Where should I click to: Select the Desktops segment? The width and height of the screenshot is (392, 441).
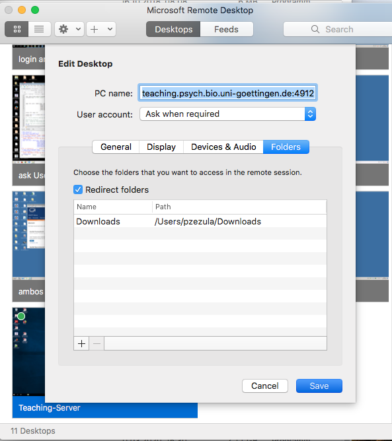[173, 29]
